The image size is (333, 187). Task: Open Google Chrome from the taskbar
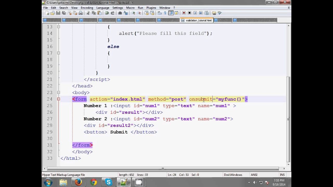pos(93,182)
